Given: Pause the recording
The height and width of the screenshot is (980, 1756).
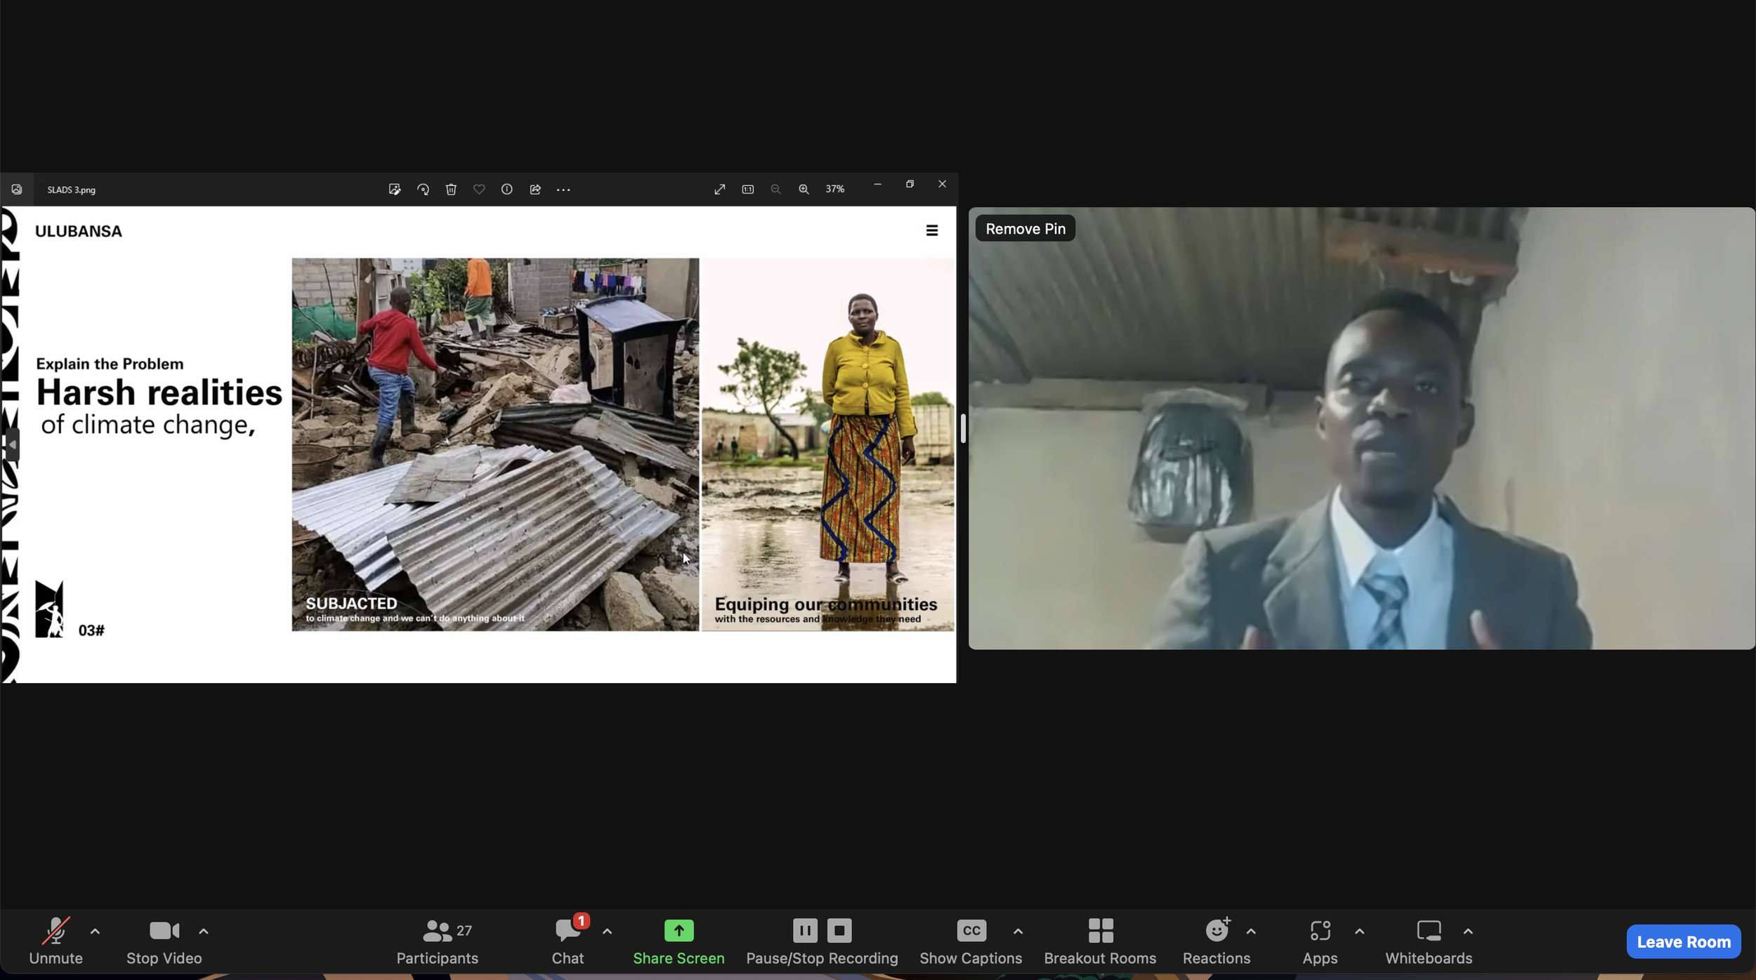Looking at the screenshot, I should pos(805,931).
